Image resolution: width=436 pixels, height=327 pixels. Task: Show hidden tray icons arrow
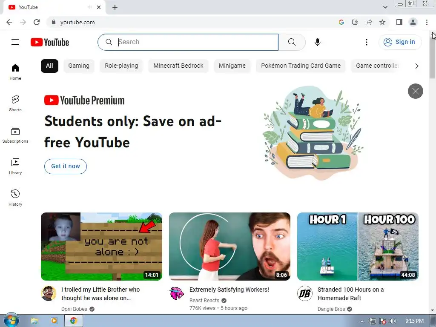[x=362, y=321]
